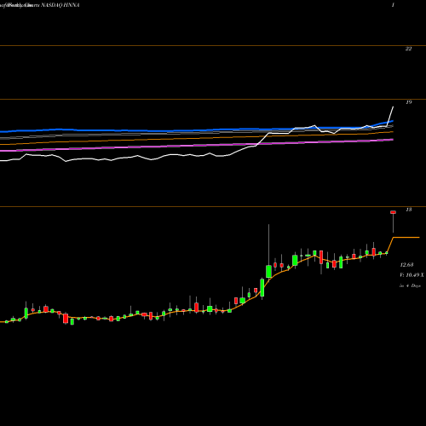Click the V: 10.49 X volume text
This screenshot has width=426, height=426.
(x=412, y=275)
